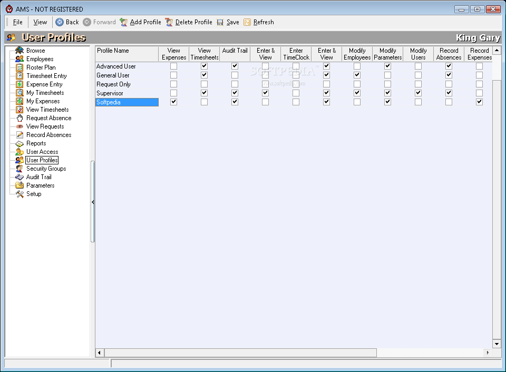Check Audit Trail for Request Only
The width and height of the screenshot is (506, 372).
click(235, 84)
